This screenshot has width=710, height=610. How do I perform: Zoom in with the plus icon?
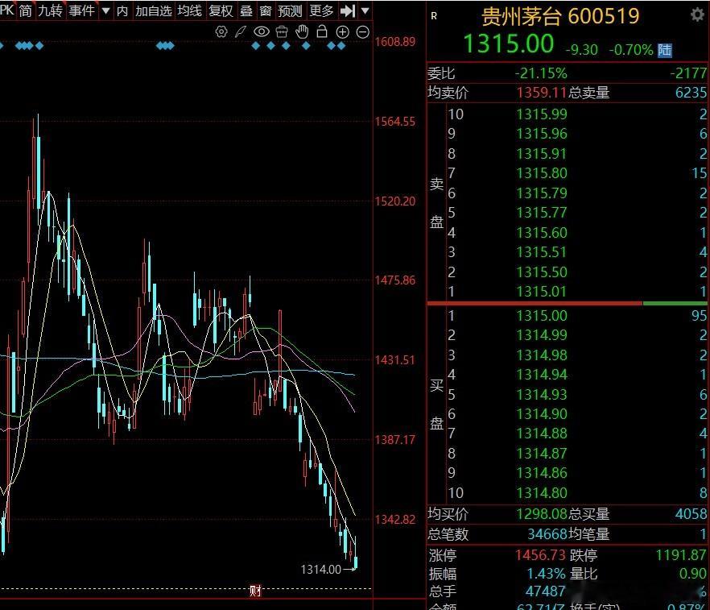click(x=343, y=31)
